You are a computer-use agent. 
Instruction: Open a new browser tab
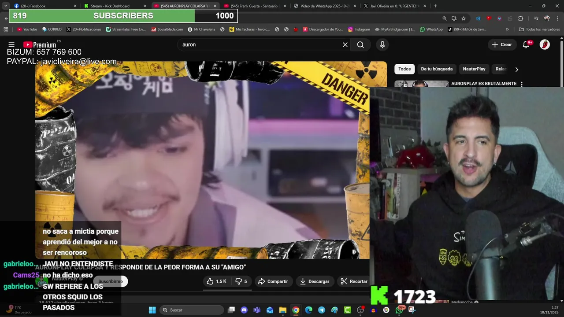(435, 6)
